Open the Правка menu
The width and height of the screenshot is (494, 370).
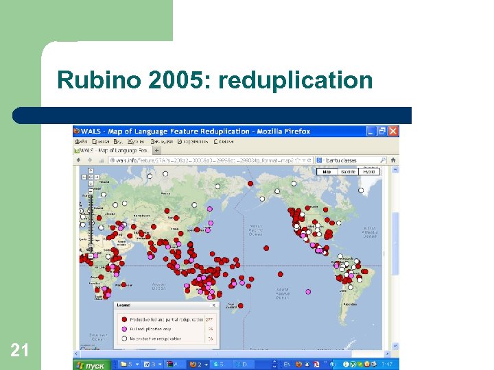tap(100, 142)
